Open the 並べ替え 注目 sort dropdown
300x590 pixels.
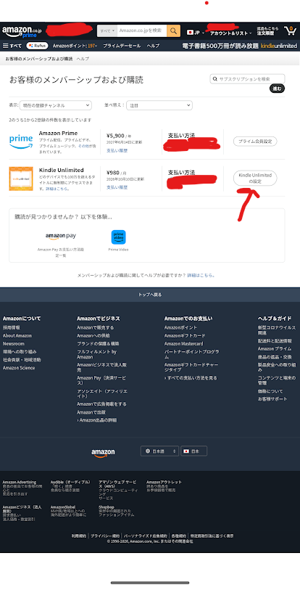[159, 105]
